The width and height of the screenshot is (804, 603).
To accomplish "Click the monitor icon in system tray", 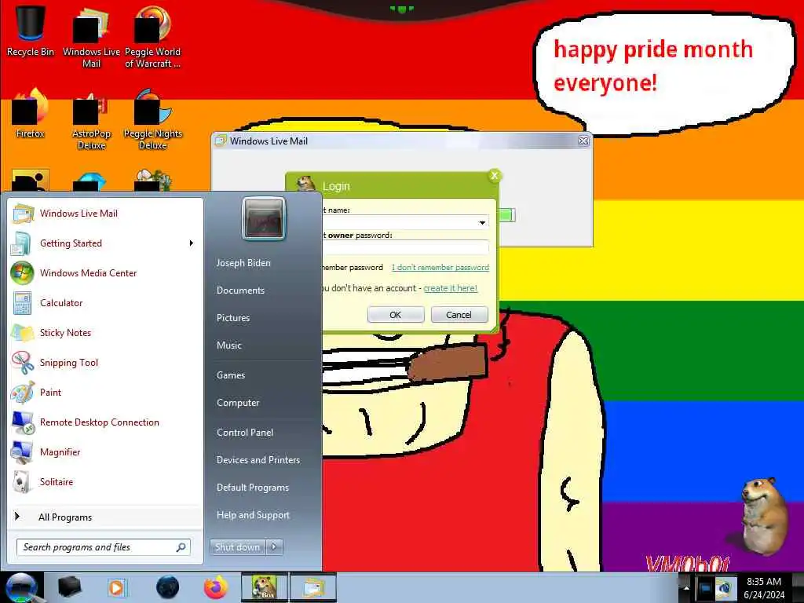I will point(706,588).
